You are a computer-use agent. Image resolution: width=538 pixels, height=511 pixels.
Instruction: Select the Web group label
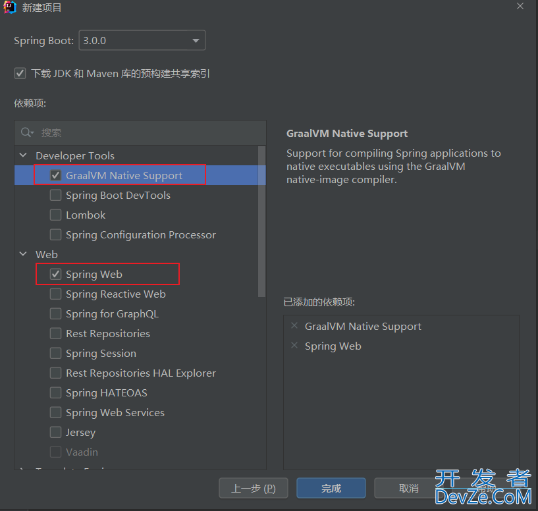coord(47,255)
